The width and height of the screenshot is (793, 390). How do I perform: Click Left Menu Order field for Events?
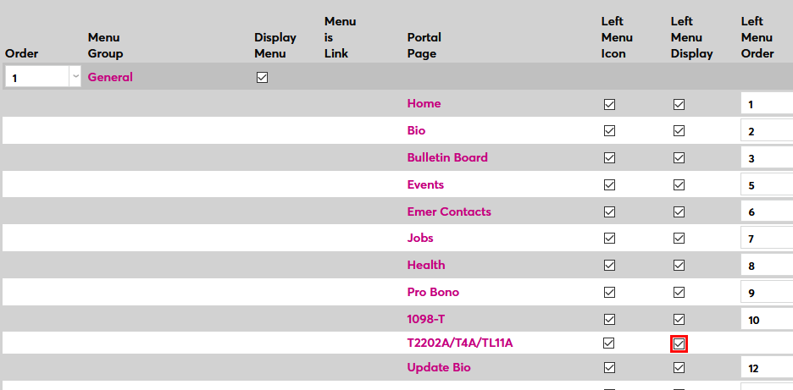[767, 185]
